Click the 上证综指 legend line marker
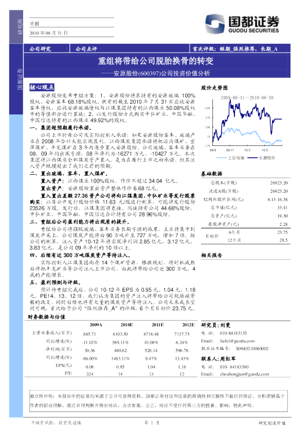 pos(221,158)
